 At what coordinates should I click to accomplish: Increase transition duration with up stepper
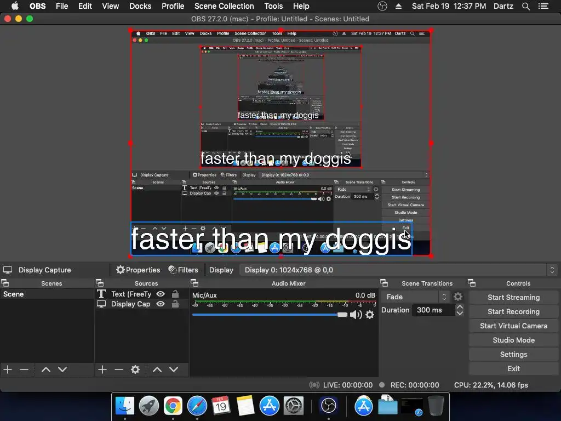(460, 307)
